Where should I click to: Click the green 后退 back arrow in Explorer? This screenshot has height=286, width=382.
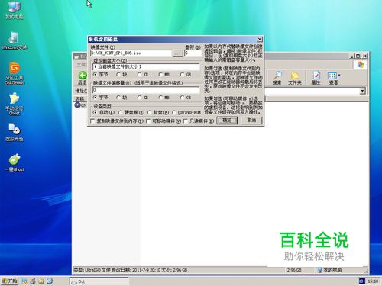(83, 76)
